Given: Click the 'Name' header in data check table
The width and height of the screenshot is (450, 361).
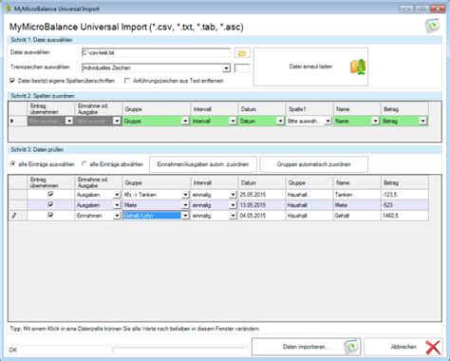Looking at the screenshot, I should point(357,182).
